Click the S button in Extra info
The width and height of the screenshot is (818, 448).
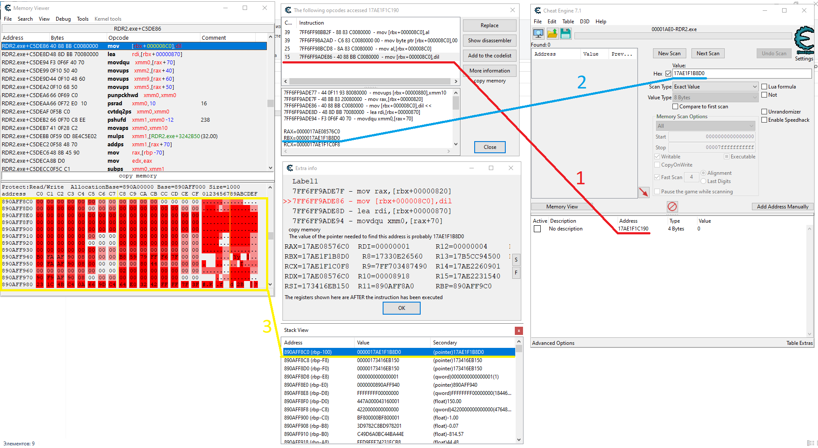pos(516,259)
